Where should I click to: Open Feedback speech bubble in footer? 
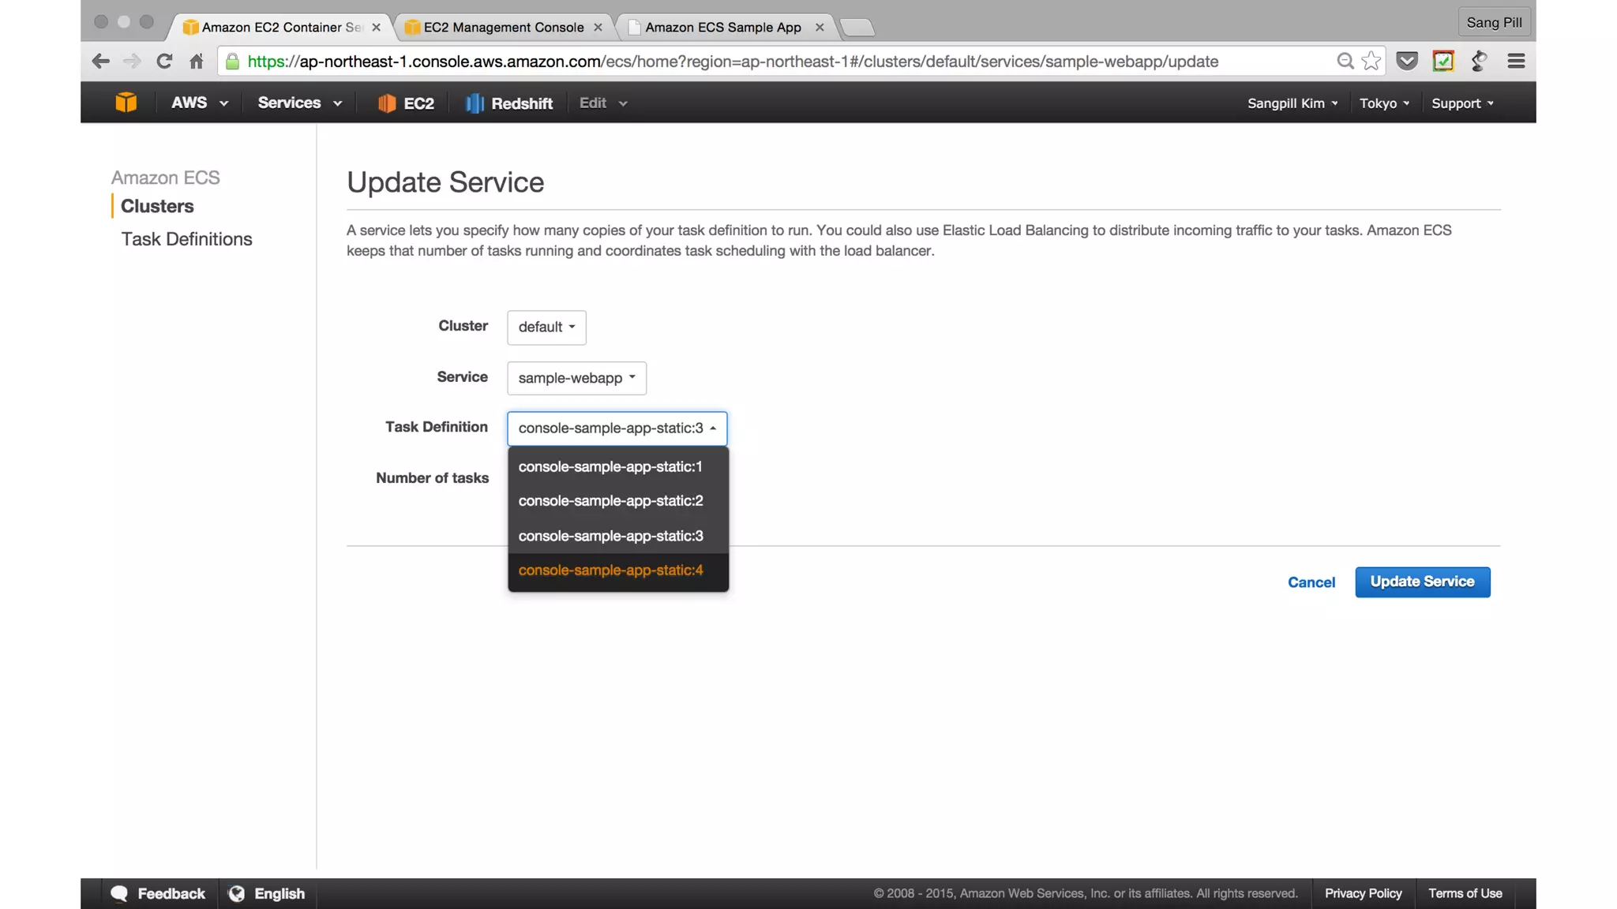[120, 893]
